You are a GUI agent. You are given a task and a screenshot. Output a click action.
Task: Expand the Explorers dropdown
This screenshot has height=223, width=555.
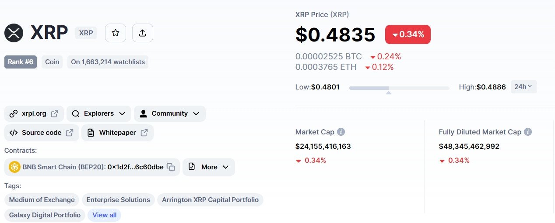point(99,113)
